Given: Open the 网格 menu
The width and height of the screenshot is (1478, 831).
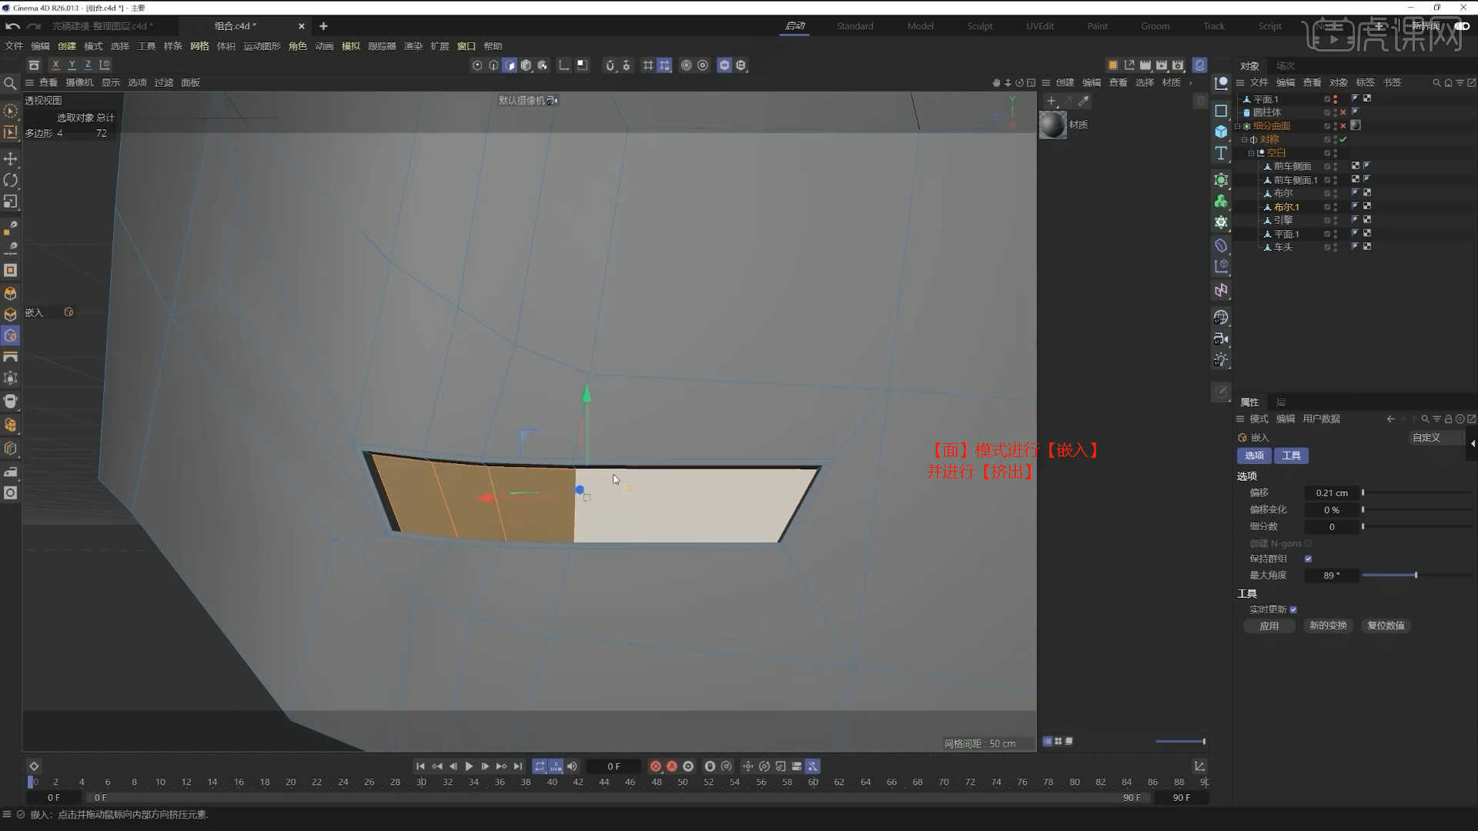Looking at the screenshot, I should 199,46.
